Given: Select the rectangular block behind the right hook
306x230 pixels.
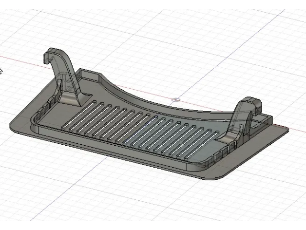Looking at the screenshot, I should tap(263, 119).
